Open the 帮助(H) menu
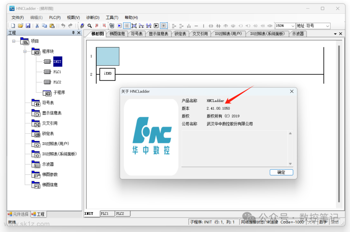Viewport: 350px width, 232px height. [131, 17]
